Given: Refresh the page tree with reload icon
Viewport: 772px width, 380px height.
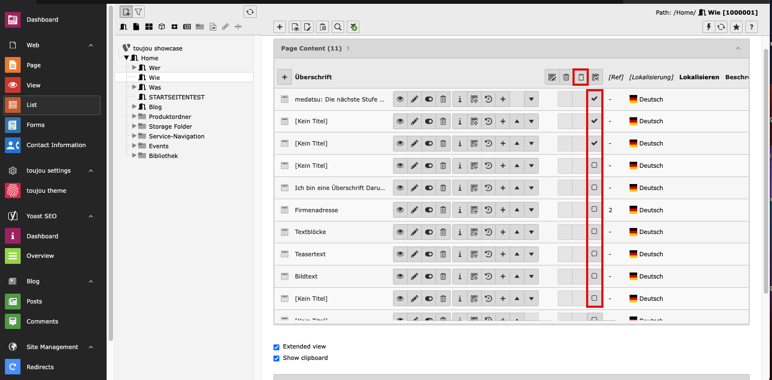Looking at the screenshot, I should click(x=250, y=12).
